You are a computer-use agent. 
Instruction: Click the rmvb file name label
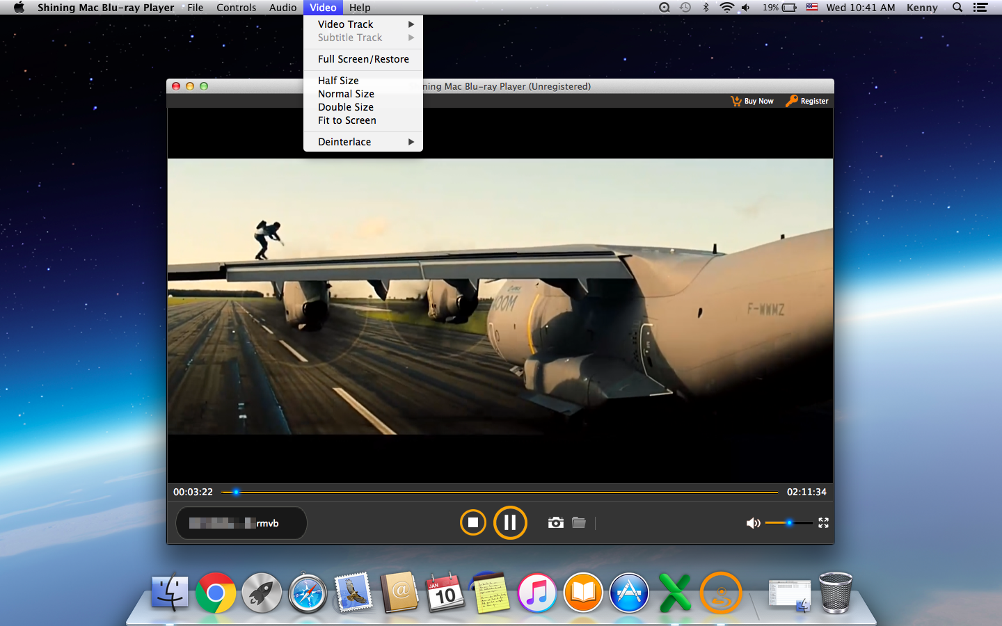[x=241, y=523]
